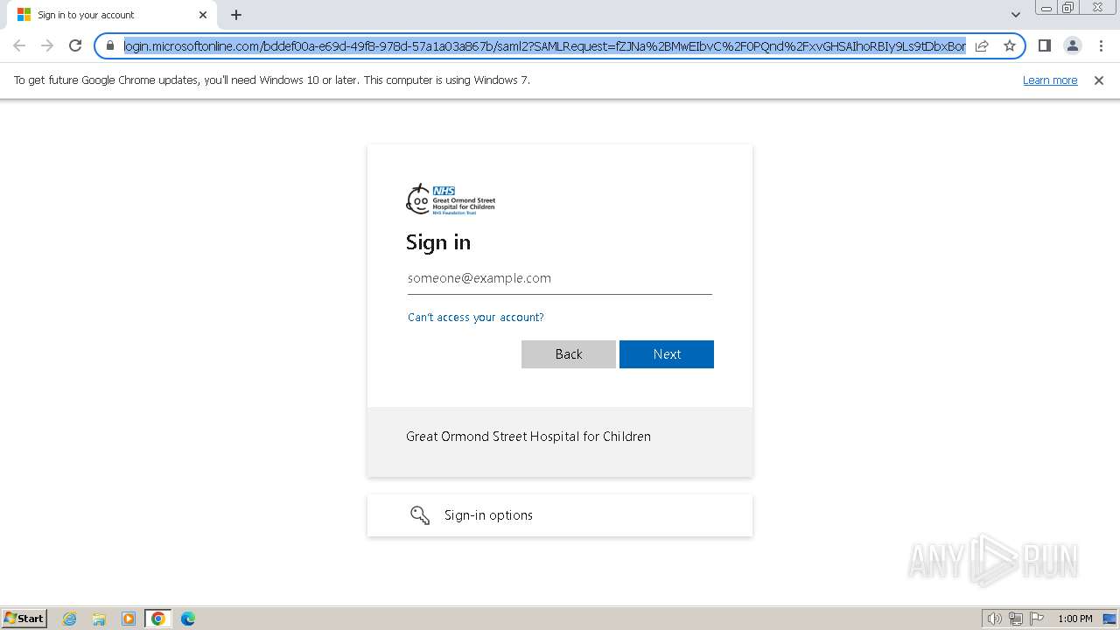1120x630 pixels.
Task: Click the taskbar clock showing 1:00 PM
Action: click(x=1075, y=619)
